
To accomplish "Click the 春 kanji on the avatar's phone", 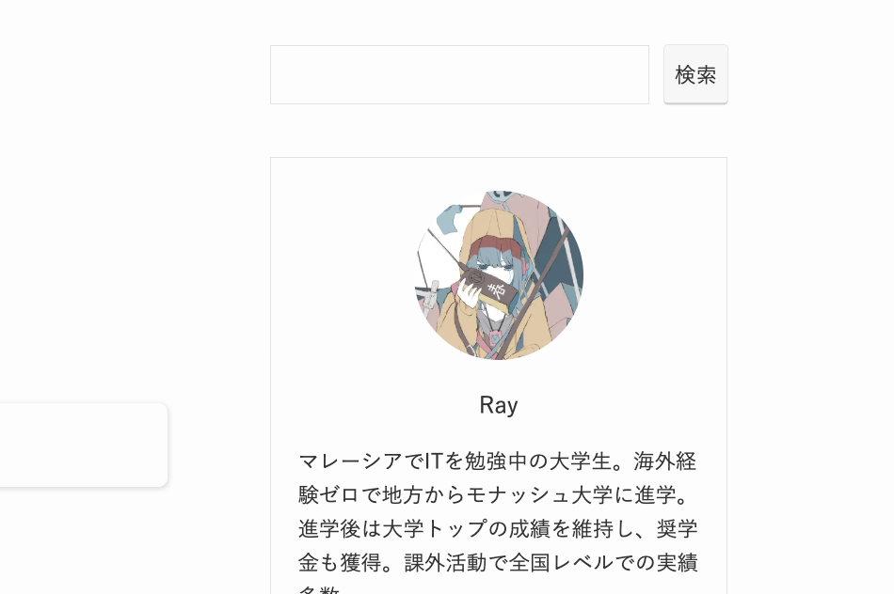I will pos(497,289).
